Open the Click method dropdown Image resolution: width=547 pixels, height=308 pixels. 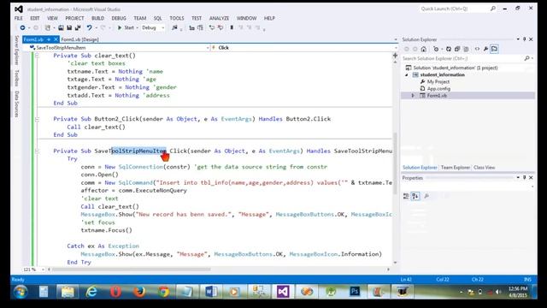395,48
